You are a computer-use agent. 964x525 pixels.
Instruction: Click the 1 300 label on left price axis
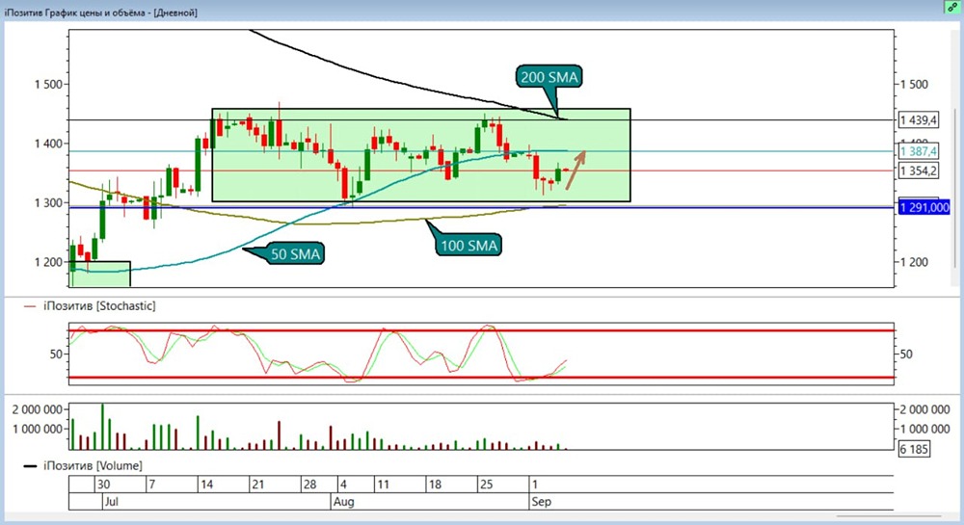tap(48, 202)
